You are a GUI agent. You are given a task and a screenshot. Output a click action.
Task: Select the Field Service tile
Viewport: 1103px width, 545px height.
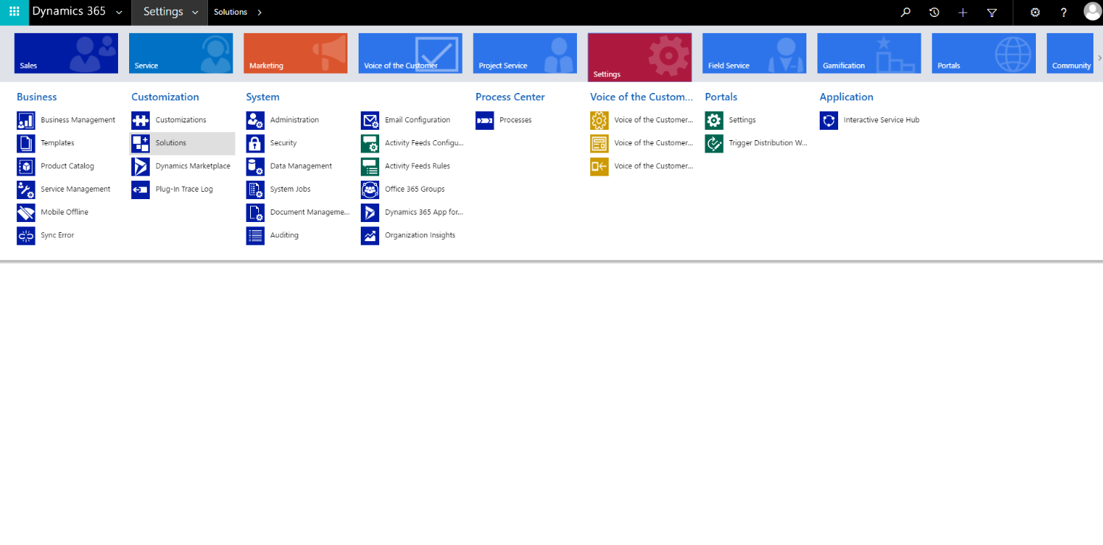tap(754, 53)
